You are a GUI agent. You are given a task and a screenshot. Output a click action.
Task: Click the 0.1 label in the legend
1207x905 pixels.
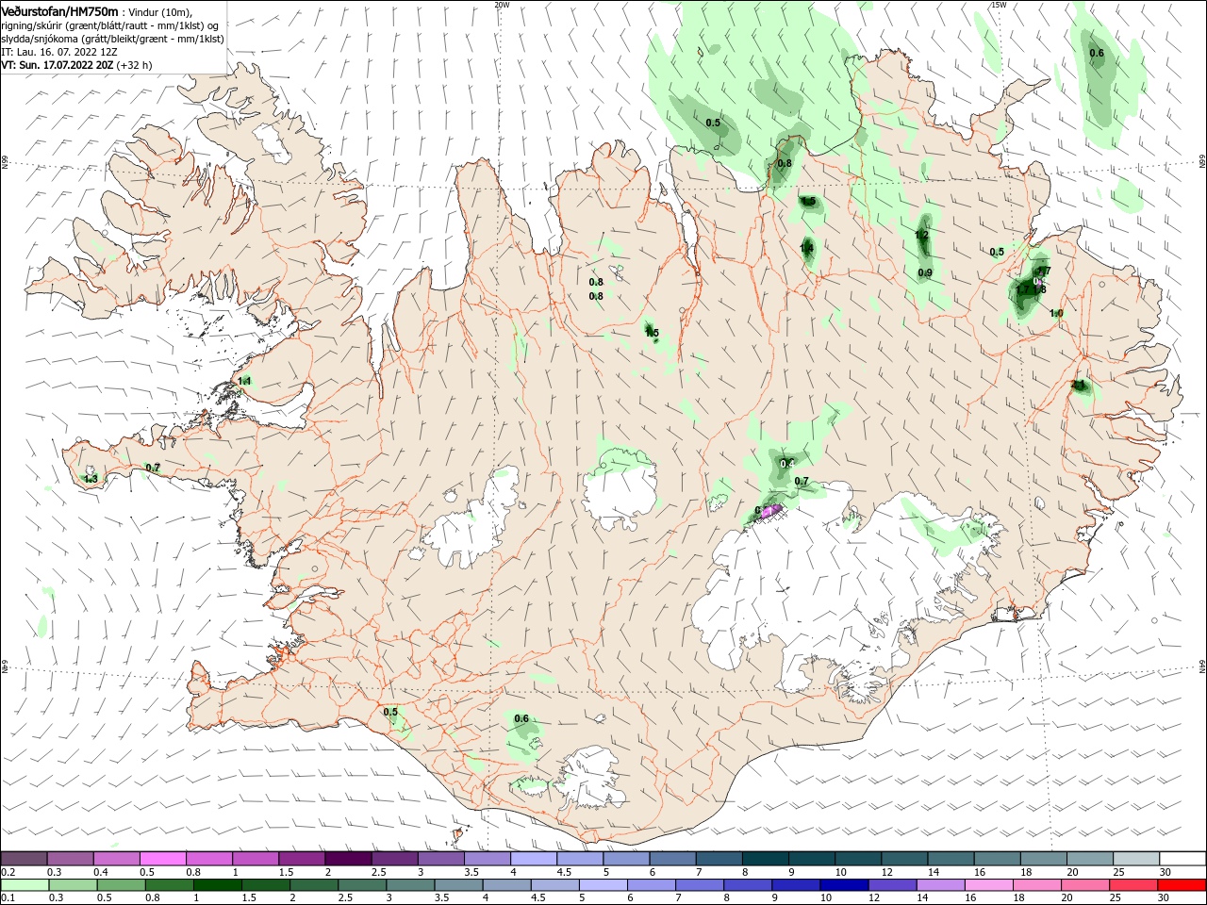[x=8, y=897]
